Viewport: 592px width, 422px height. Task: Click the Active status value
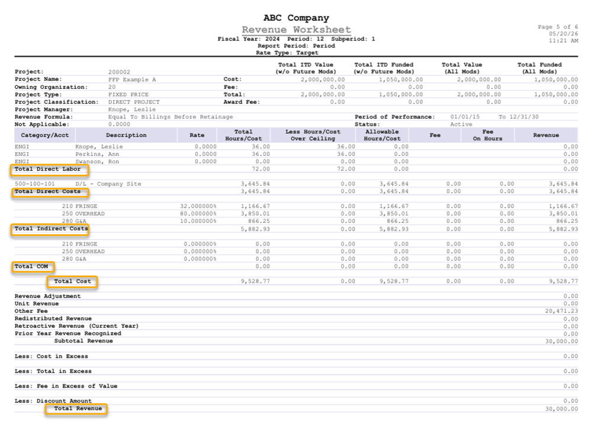click(x=461, y=124)
